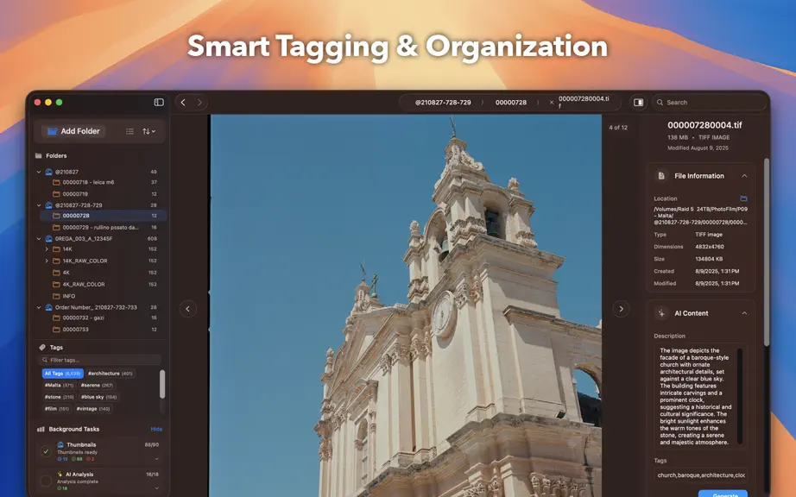Collapse the Order Number_ 210827-732-733 group
796x497 pixels.
pos(39,307)
